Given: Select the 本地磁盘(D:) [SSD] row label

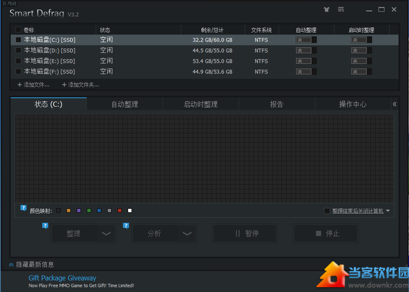Looking at the screenshot, I should (x=50, y=50).
